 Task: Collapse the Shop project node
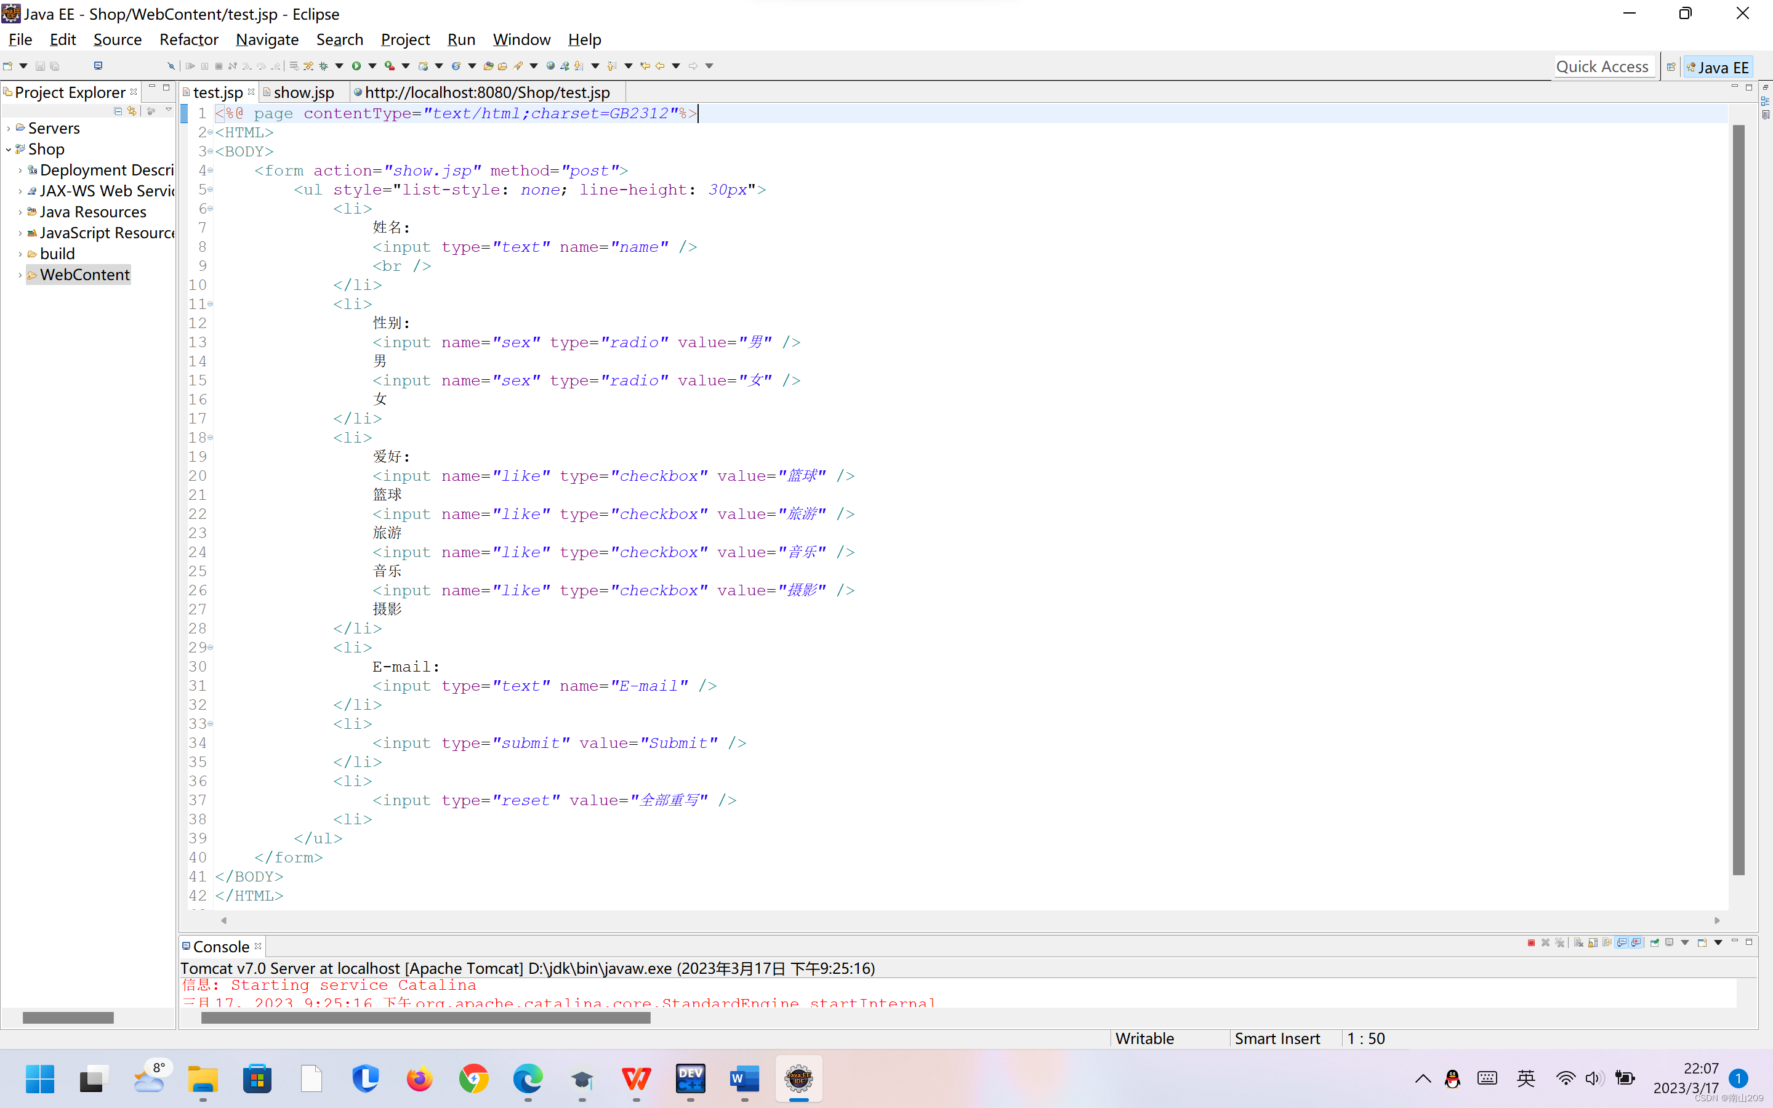(x=8, y=150)
